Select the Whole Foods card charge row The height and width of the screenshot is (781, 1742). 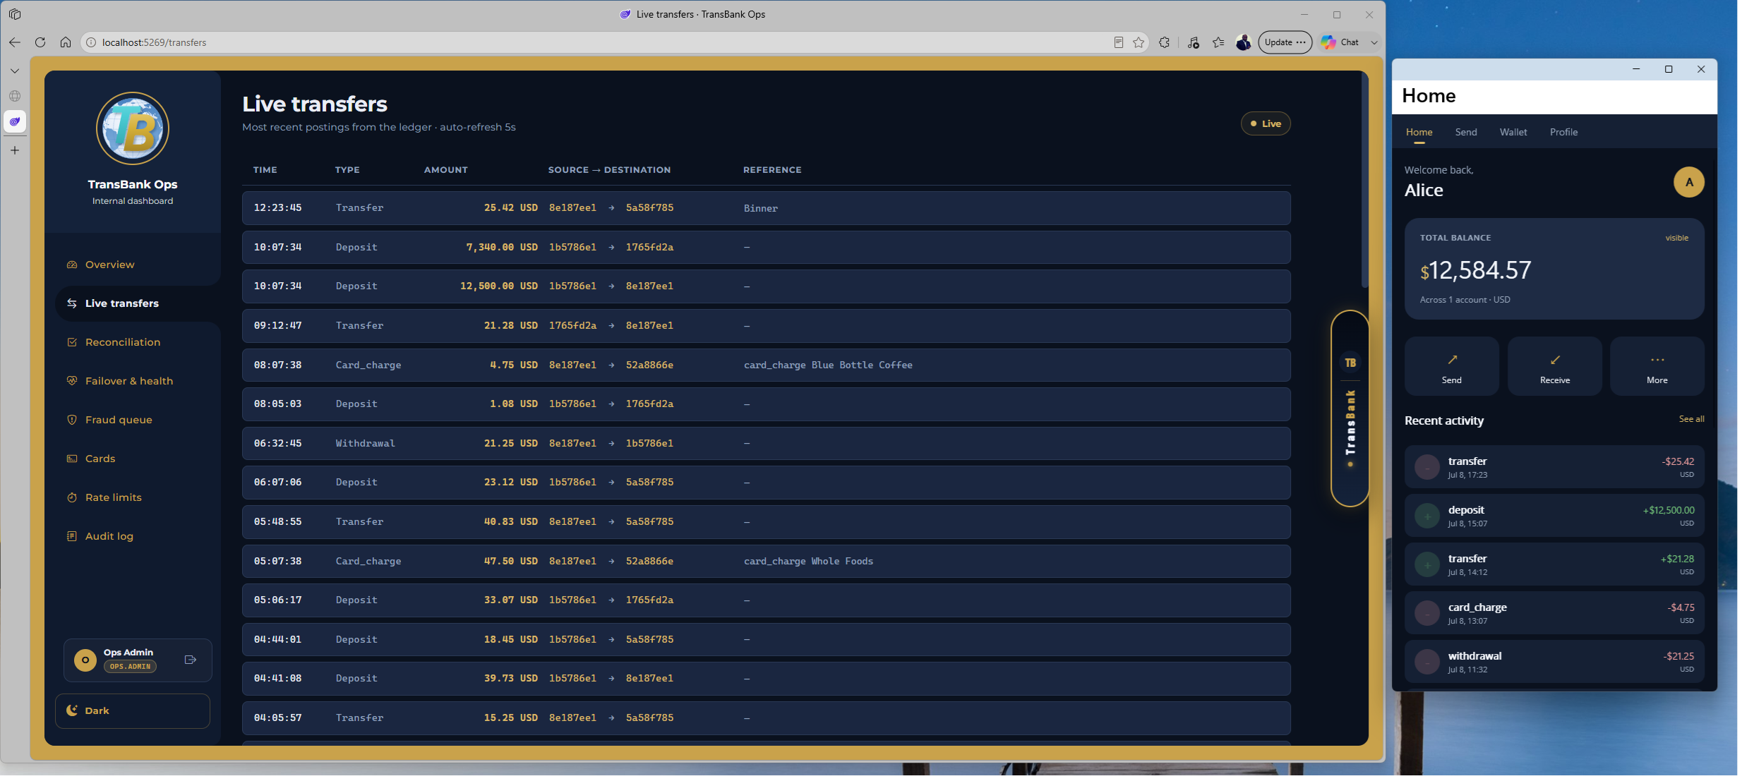[766, 562]
